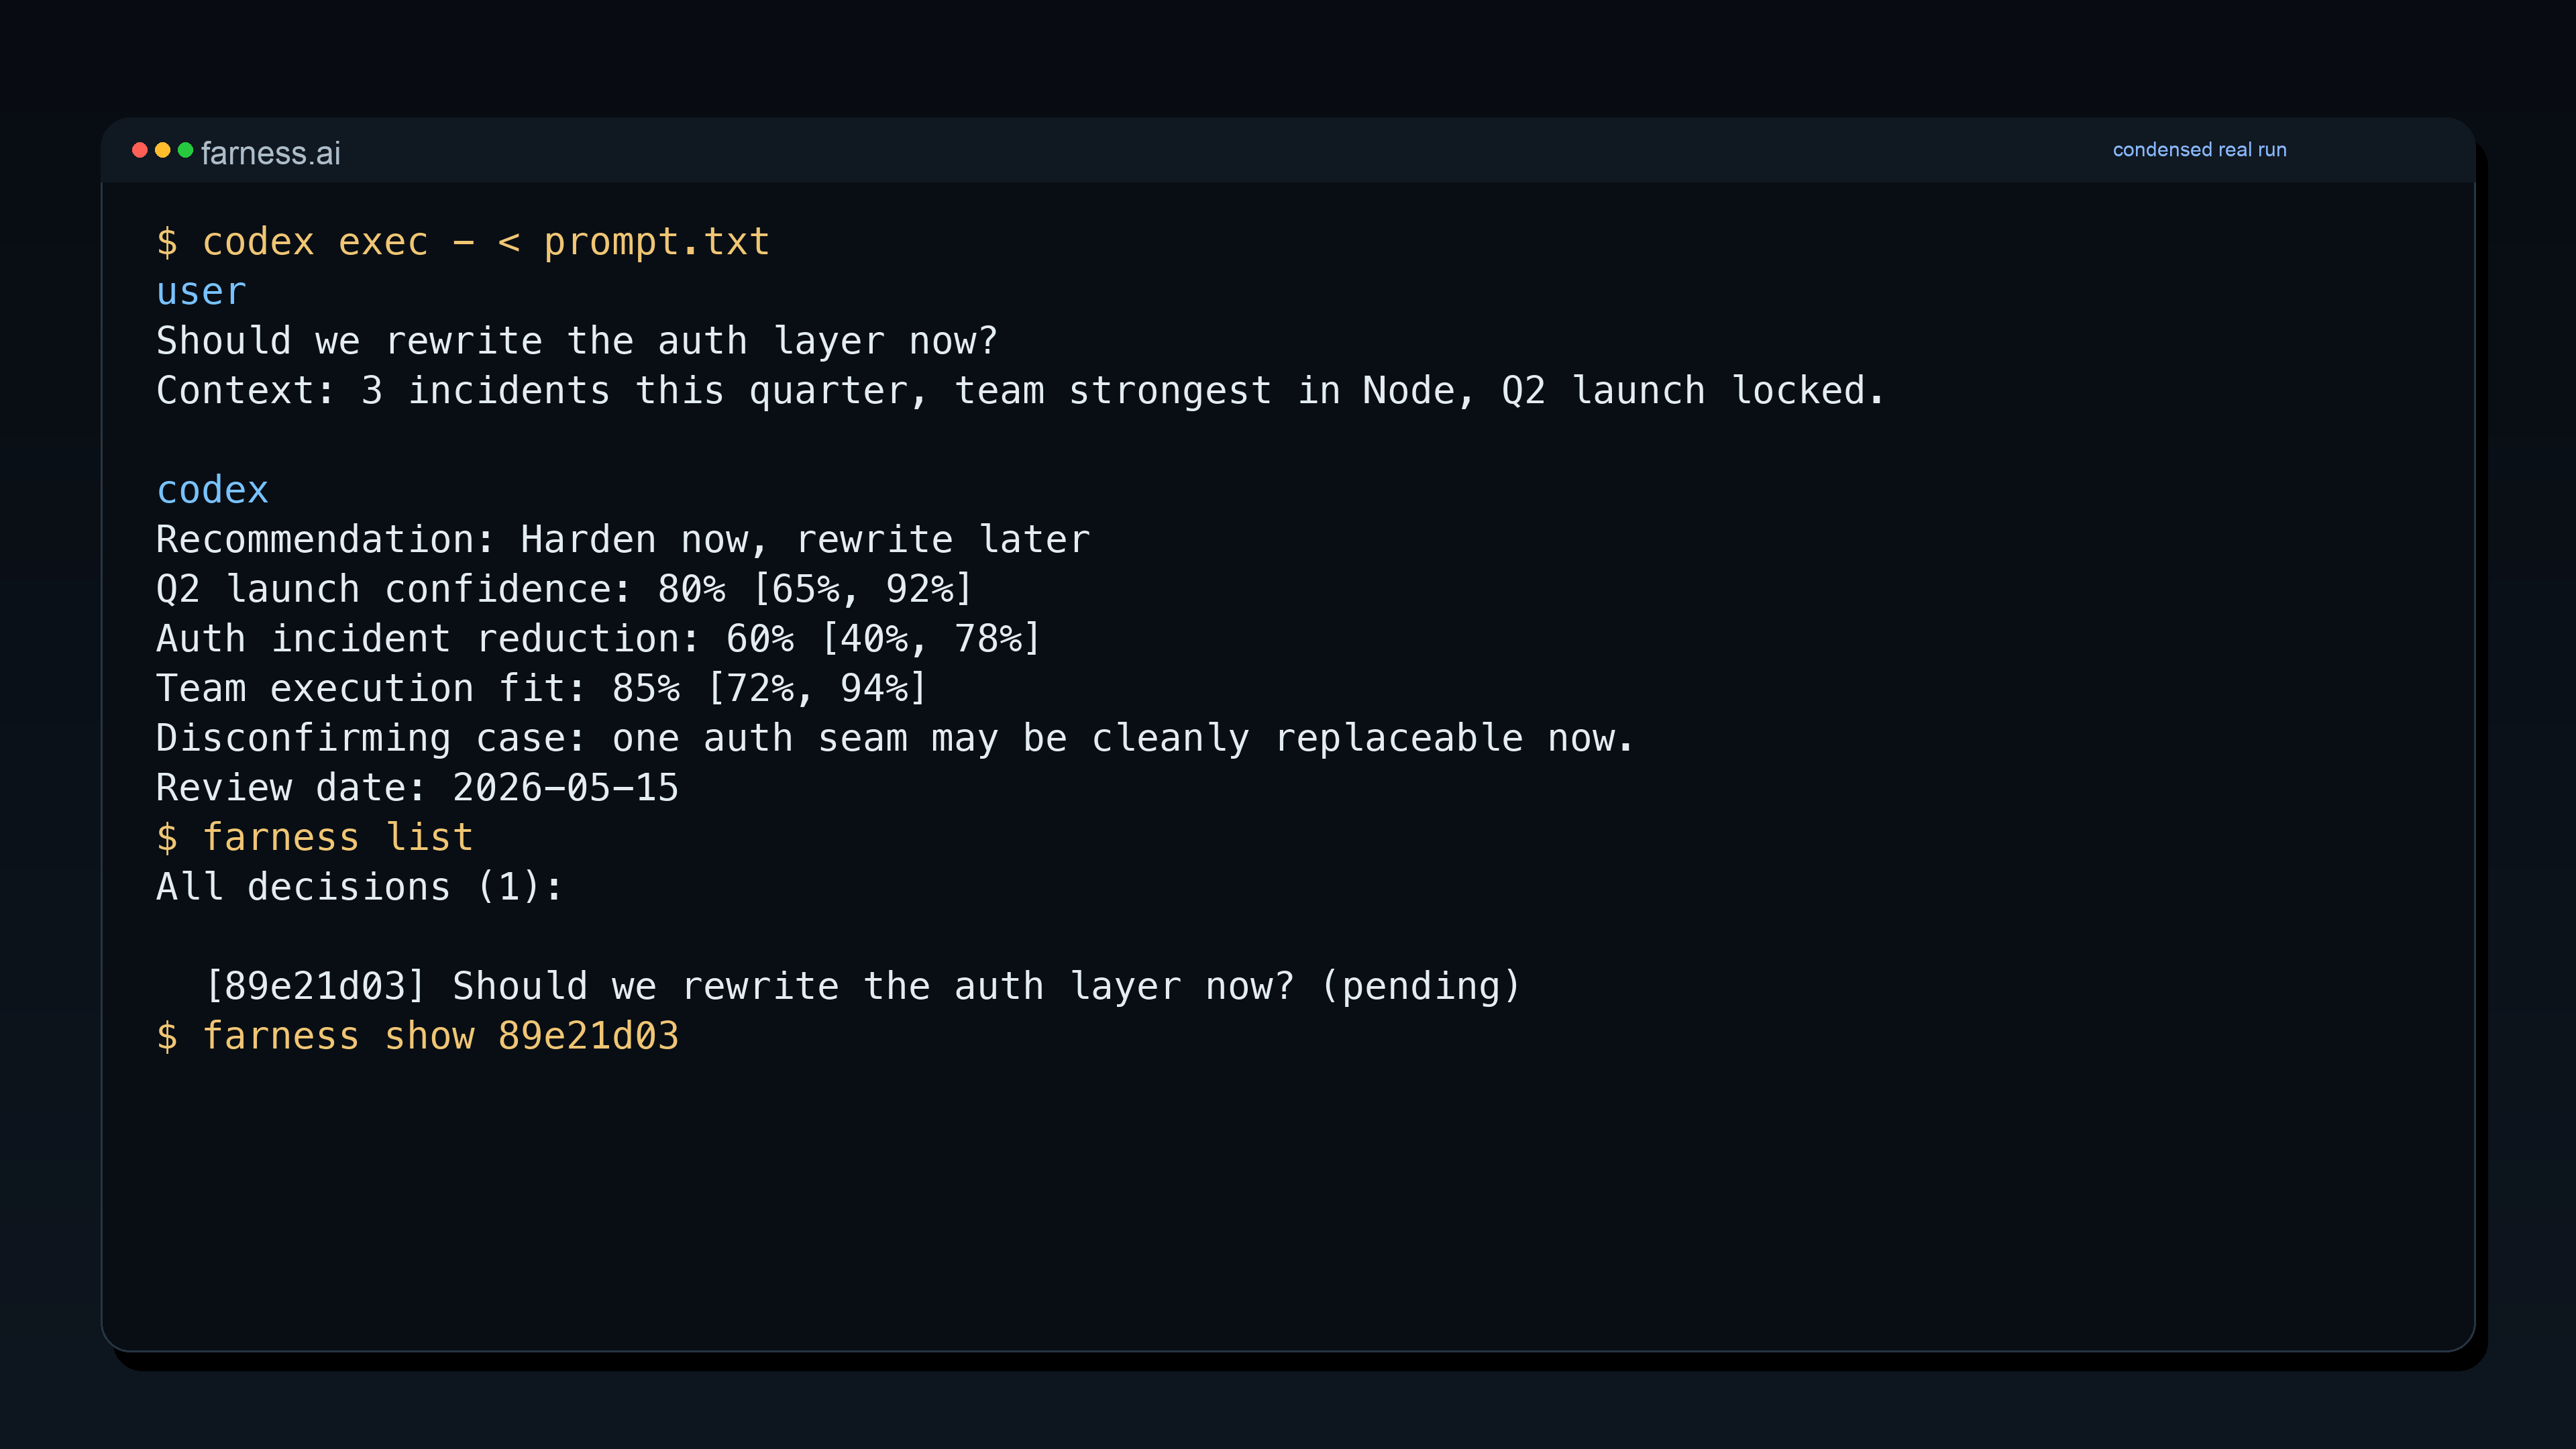
Task: Click the green maximize dot
Action: pyautogui.click(x=185, y=150)
